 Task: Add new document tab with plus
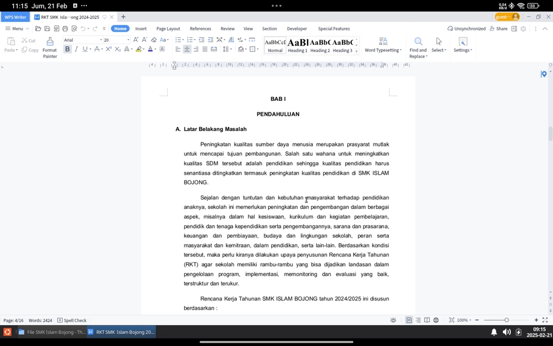point(123,17)
